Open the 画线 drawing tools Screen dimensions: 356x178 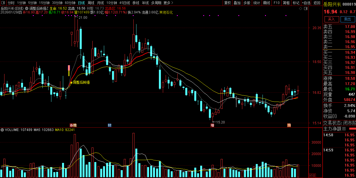point(266,3)
